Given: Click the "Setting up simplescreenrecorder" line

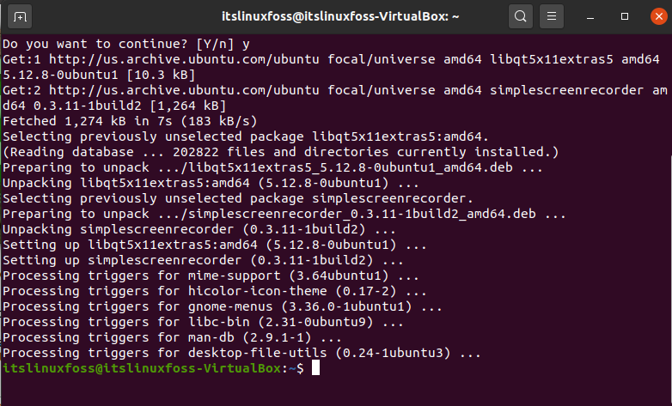Looking at the screenshot, I should [203, 260].
